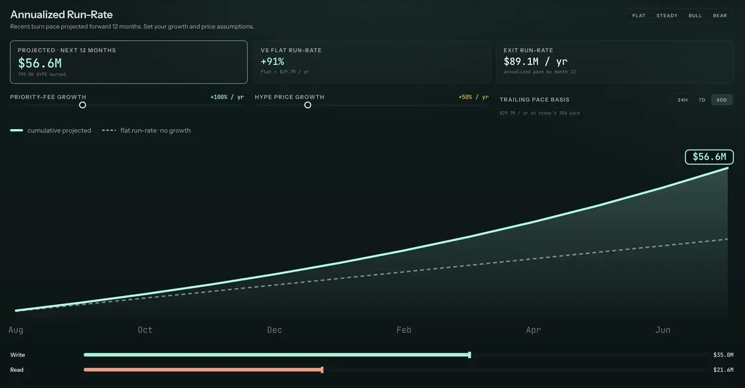Click the $89.1M / yr exit value
The width and height of the screenshot is (745, 388).
coord(535,61)
